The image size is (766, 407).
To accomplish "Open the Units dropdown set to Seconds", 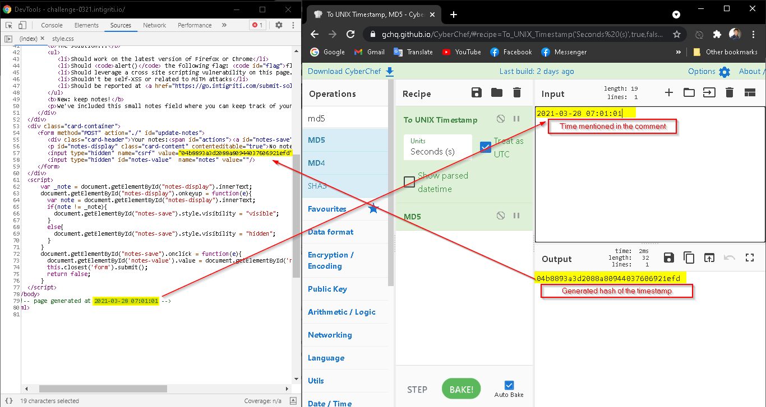I will [x=438, y=147].
